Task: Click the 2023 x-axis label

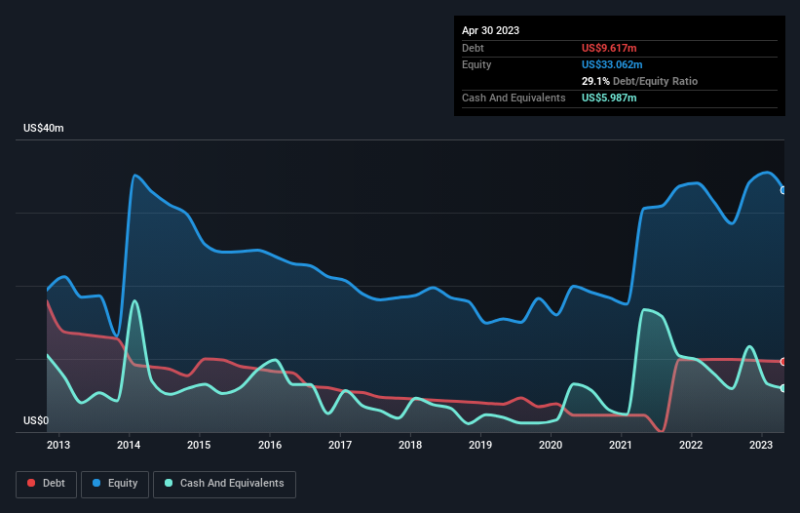Action: tap(761, 445)
